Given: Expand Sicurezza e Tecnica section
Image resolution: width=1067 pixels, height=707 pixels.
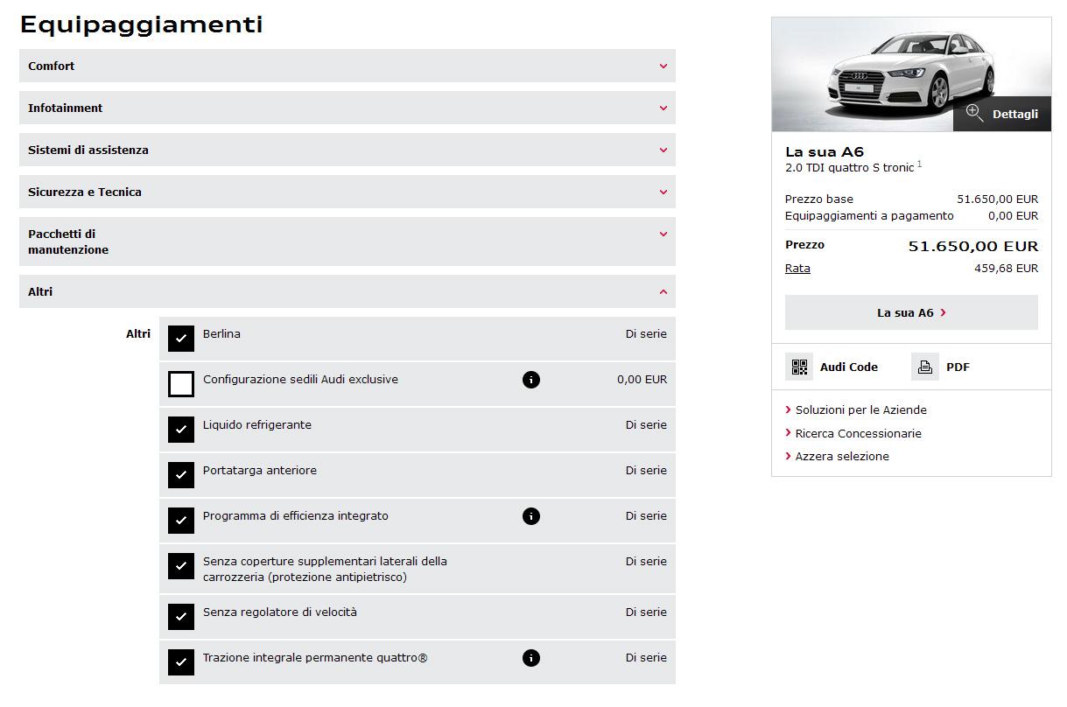Looking at the screenshot, I should click(x=347, y=192).
